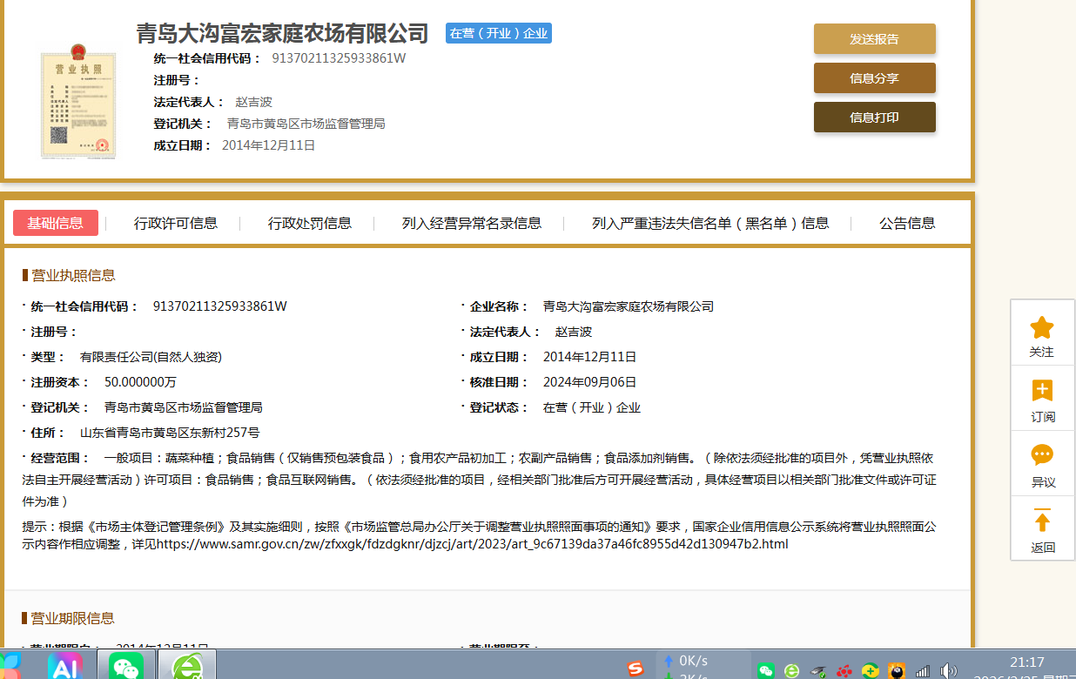
Task: Click the QQ penguin tray icon
Action: point(896,670)
